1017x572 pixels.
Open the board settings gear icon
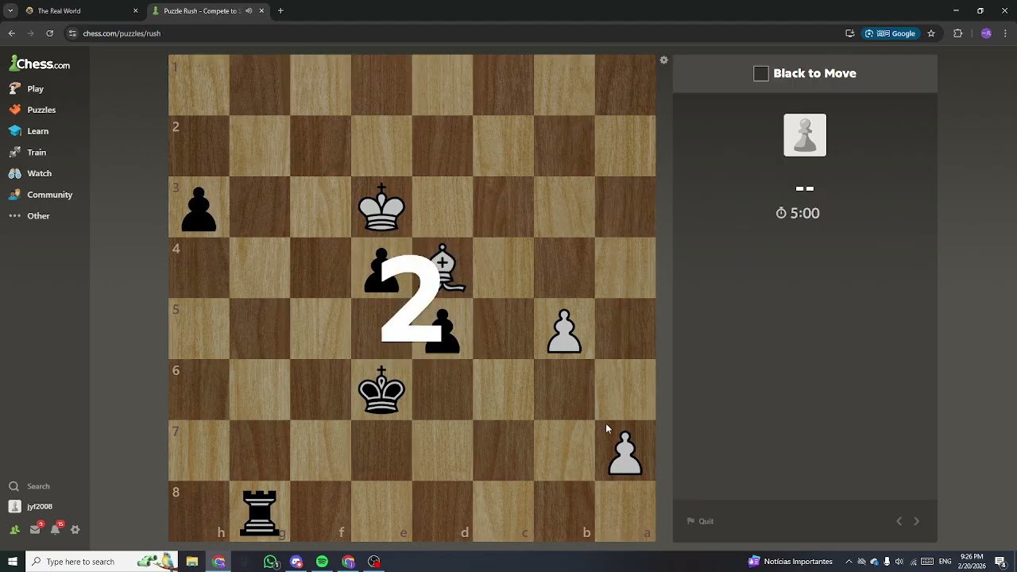click(x=663, y=60)
